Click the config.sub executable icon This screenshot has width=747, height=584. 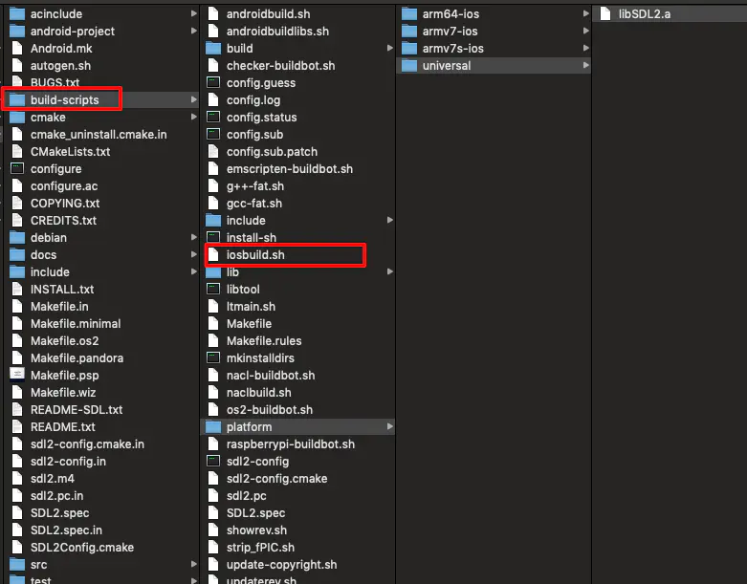click(x=213, y=134)
